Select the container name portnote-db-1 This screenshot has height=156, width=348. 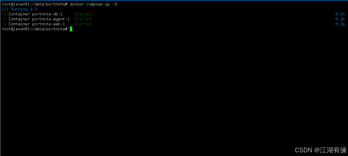point(47,14)
